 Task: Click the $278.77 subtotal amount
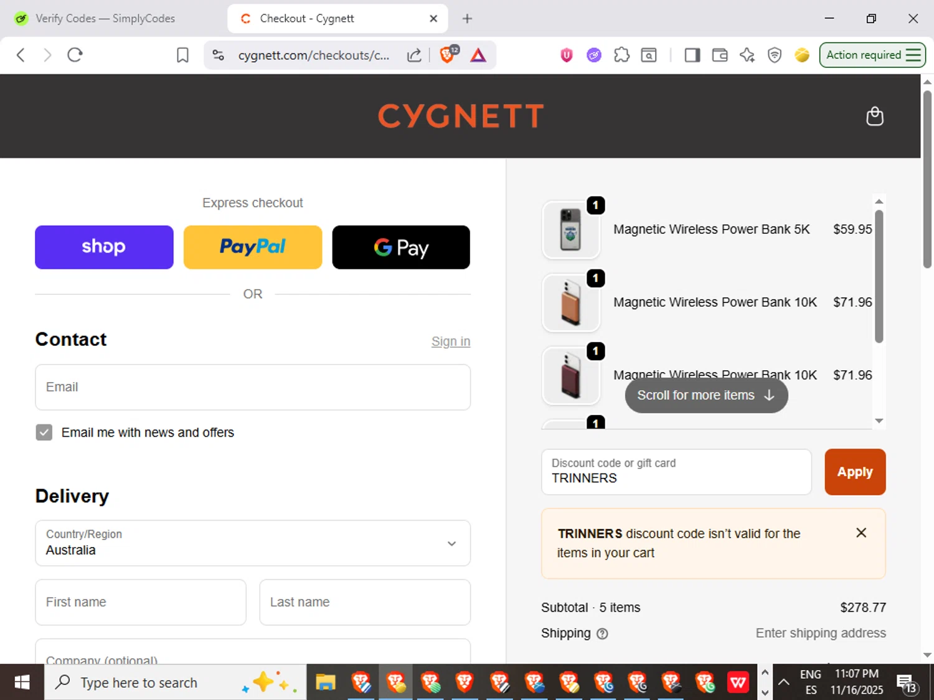[x=863, y=608]
